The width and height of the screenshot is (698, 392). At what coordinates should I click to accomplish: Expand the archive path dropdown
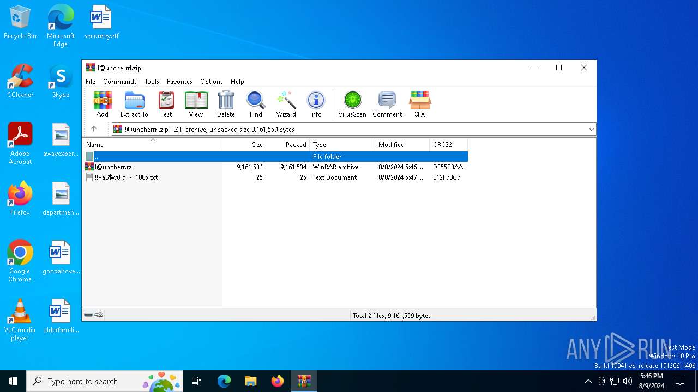click(x=591, y=129)
